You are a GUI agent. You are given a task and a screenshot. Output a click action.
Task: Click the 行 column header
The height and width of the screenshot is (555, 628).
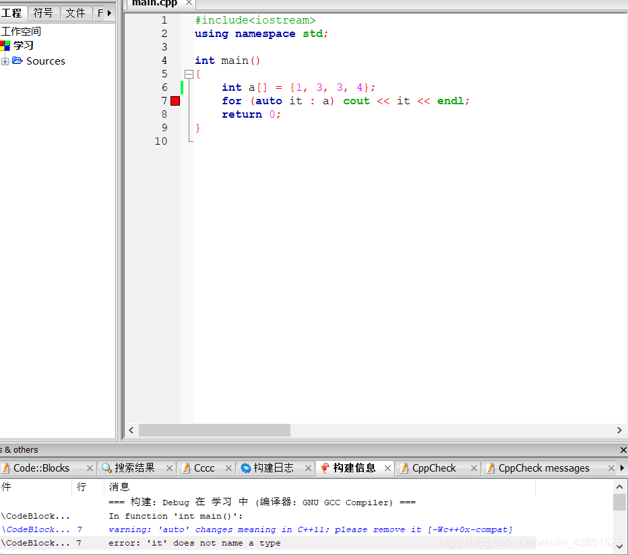point(88,487)
